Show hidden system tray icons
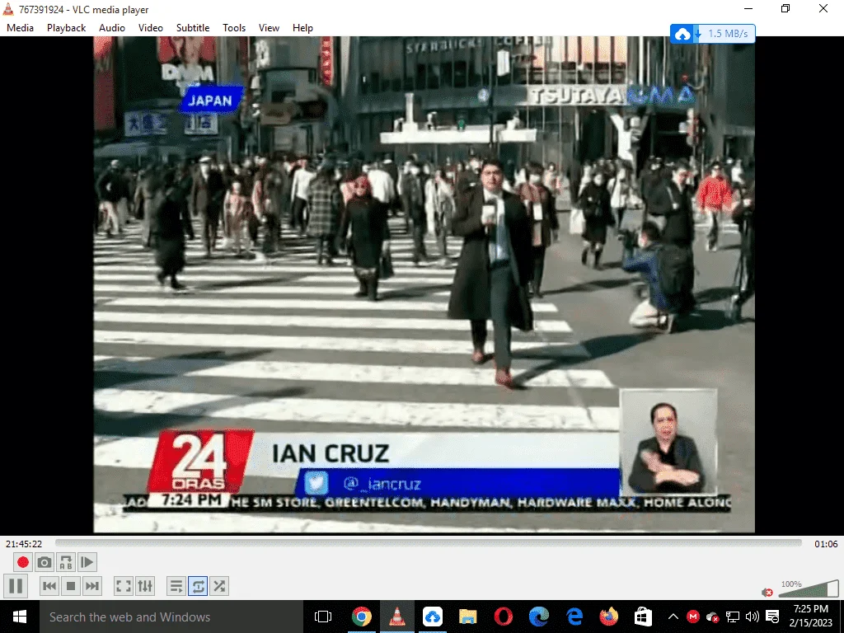Image resolution: width=844 pixels, height=633 pixels. click(673, 617)
